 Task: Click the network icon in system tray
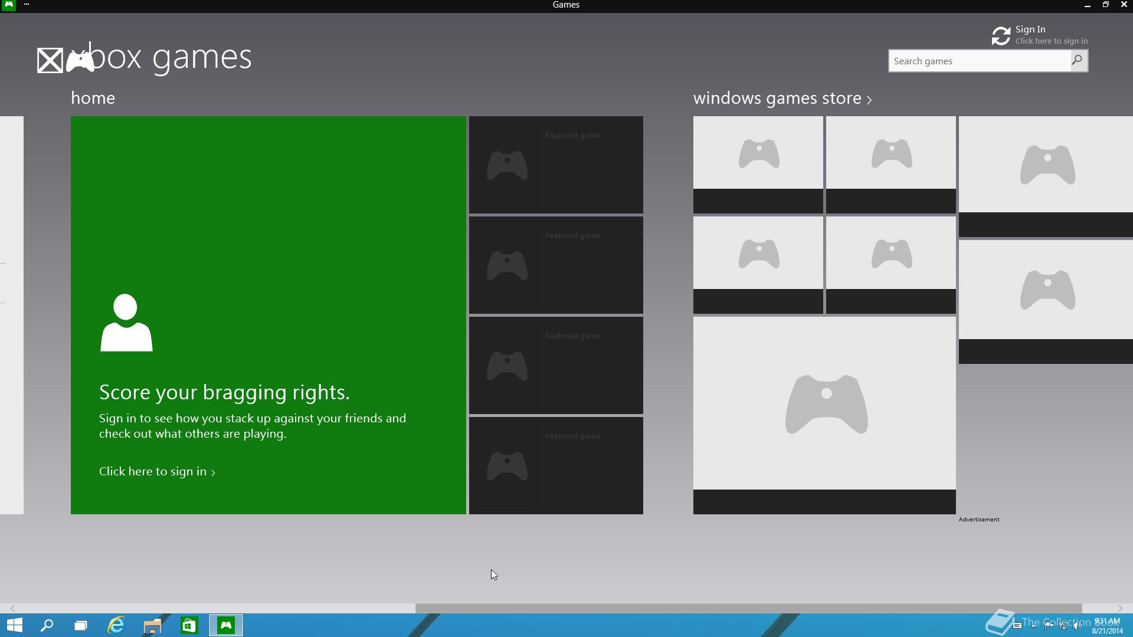pyautogui.click(x=1063, y=626)
